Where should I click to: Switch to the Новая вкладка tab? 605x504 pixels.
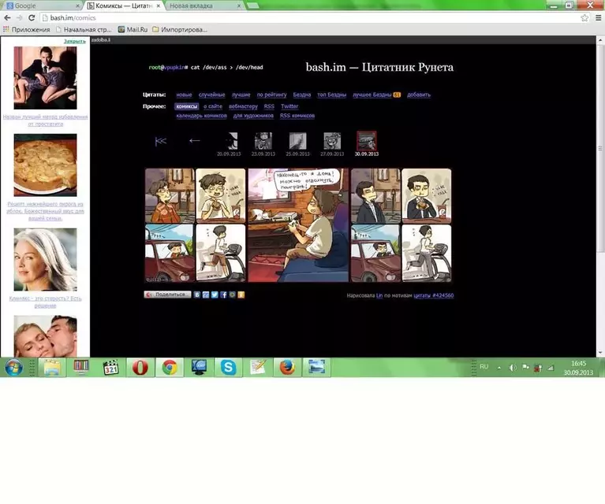pyautogui.click(x=204, y=6)
